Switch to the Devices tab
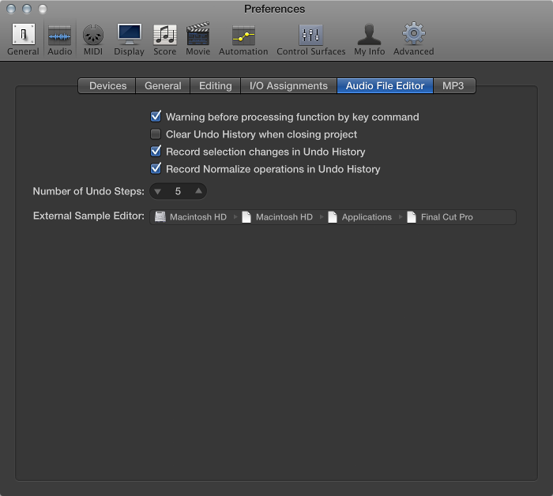The height and width of the screenshot is (496, 553). (x=107, y=85)
